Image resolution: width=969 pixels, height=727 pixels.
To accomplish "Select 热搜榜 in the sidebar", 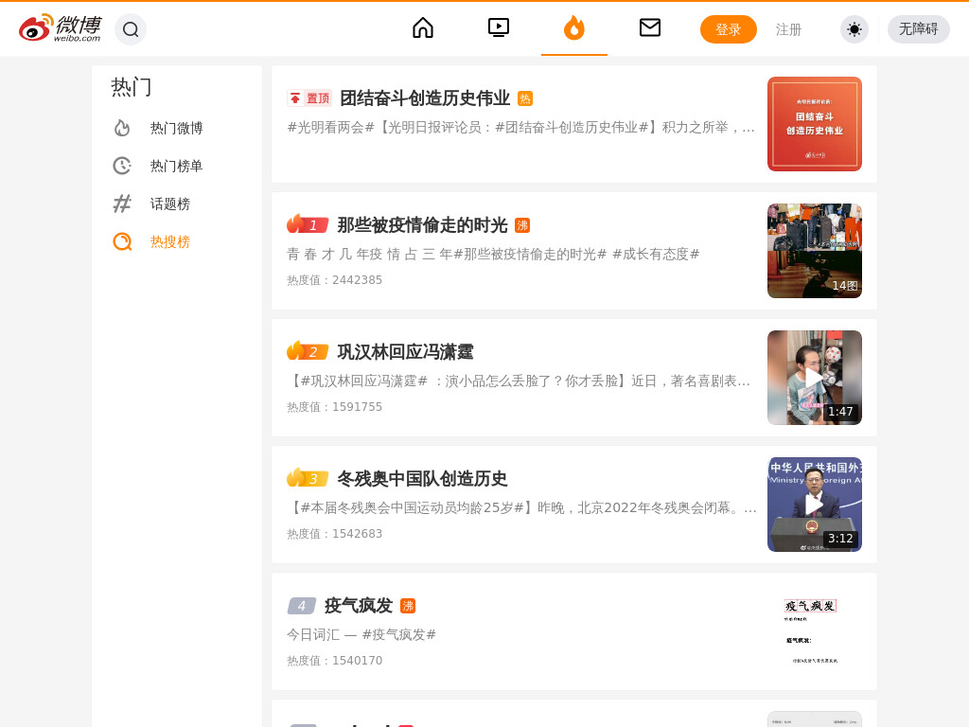I will pos(170,241).
